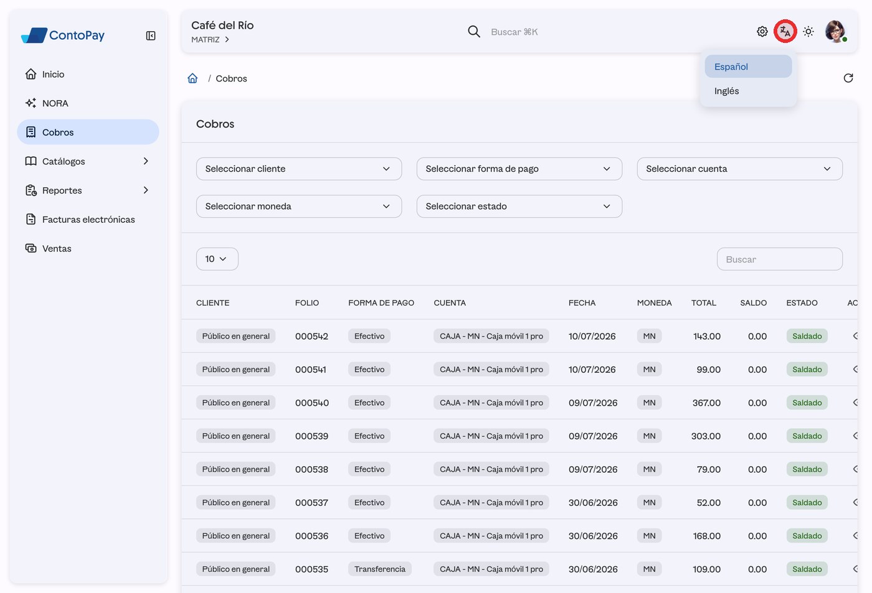Click folio 000541
Viewport: 872px width, 593px height.
tap(311, 370)
